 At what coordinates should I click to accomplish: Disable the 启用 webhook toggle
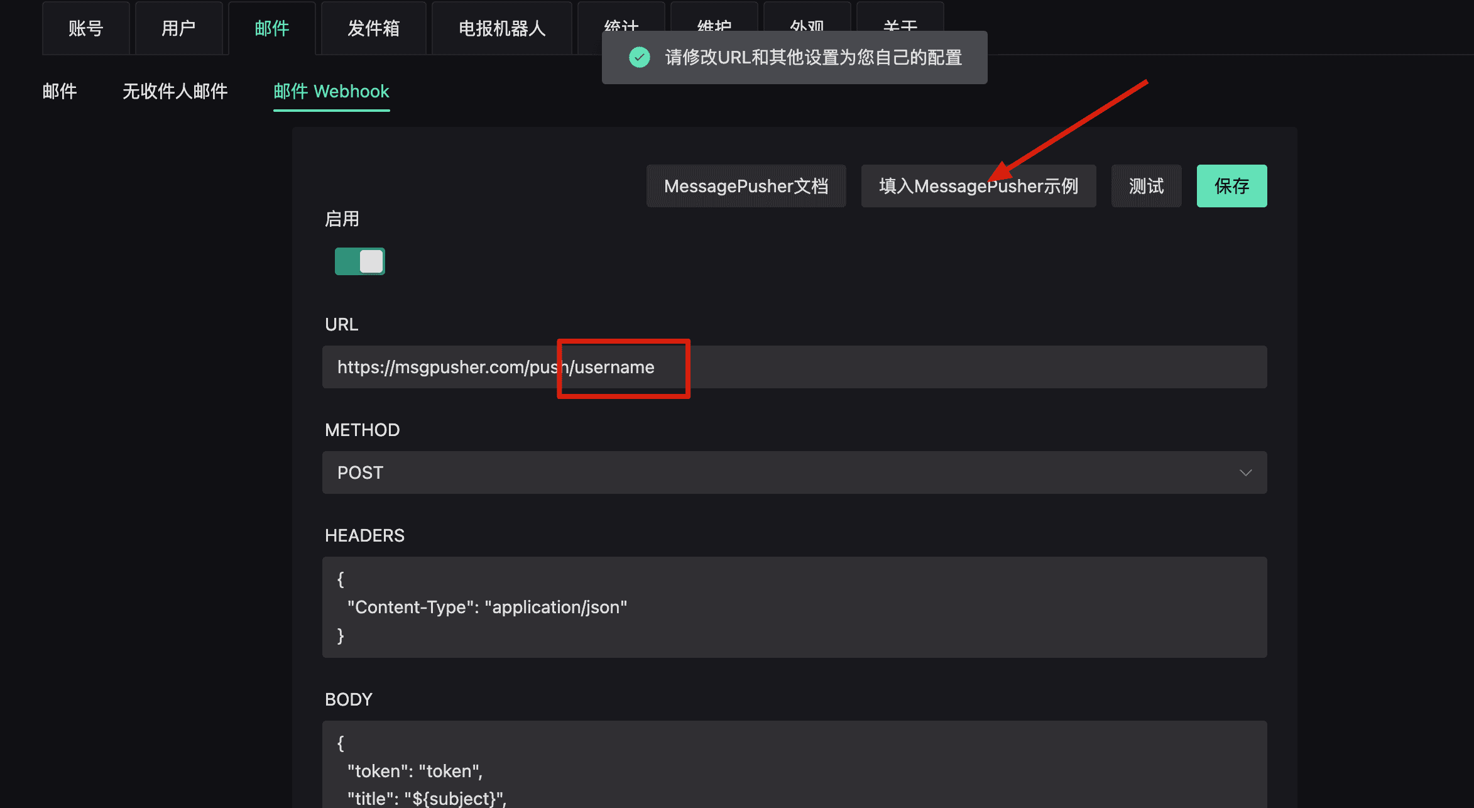click(x=359, y=261)
